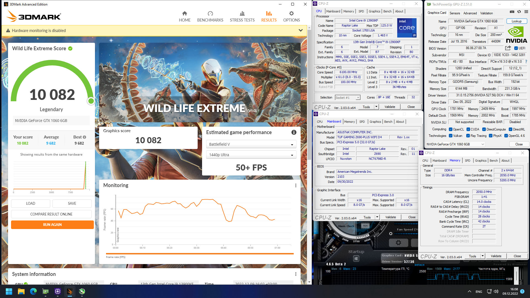Viewport: 530px width, 298px height.
Task: Open 3DMark OPTIONS gear
Action: pos(291,17)
